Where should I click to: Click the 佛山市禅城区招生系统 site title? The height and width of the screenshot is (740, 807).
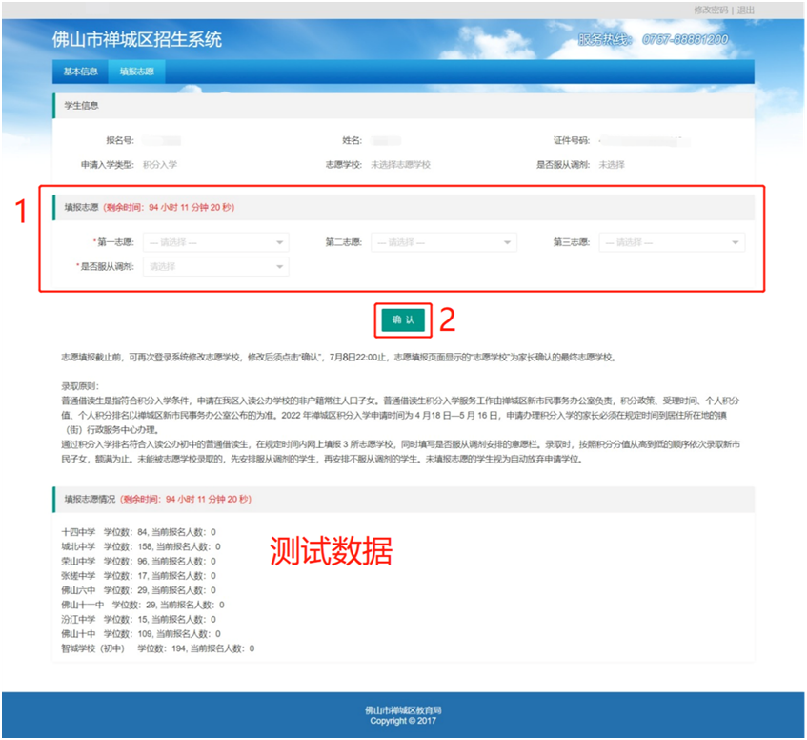137,40
